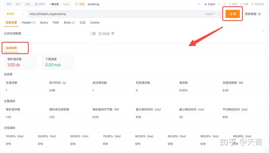
Task: Click the 失败请求数 column header
Action: pos(143,83)
